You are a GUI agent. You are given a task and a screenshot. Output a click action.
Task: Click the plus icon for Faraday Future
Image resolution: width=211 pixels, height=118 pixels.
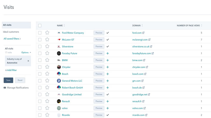pos(108,53)
